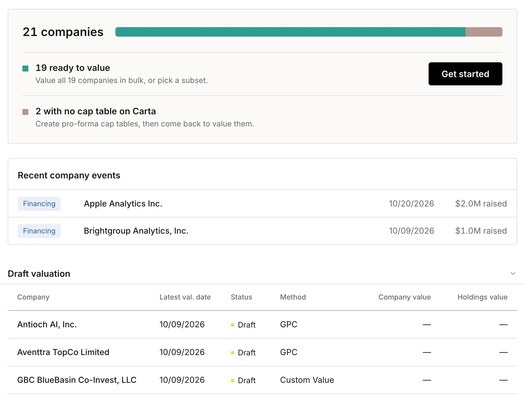
Task: Sort by Latest val. date column header
Action: (185, 297)
